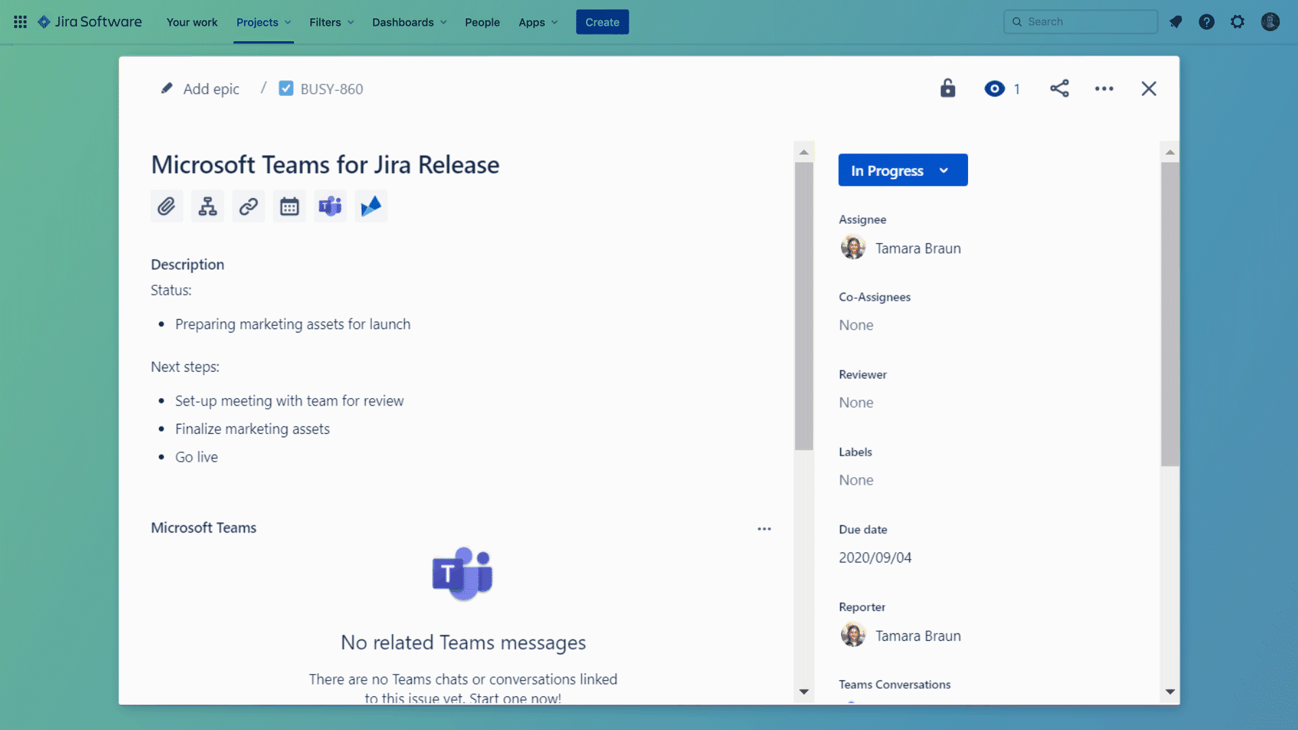Click the calendar icon below the title

click(x=289, y=206)
